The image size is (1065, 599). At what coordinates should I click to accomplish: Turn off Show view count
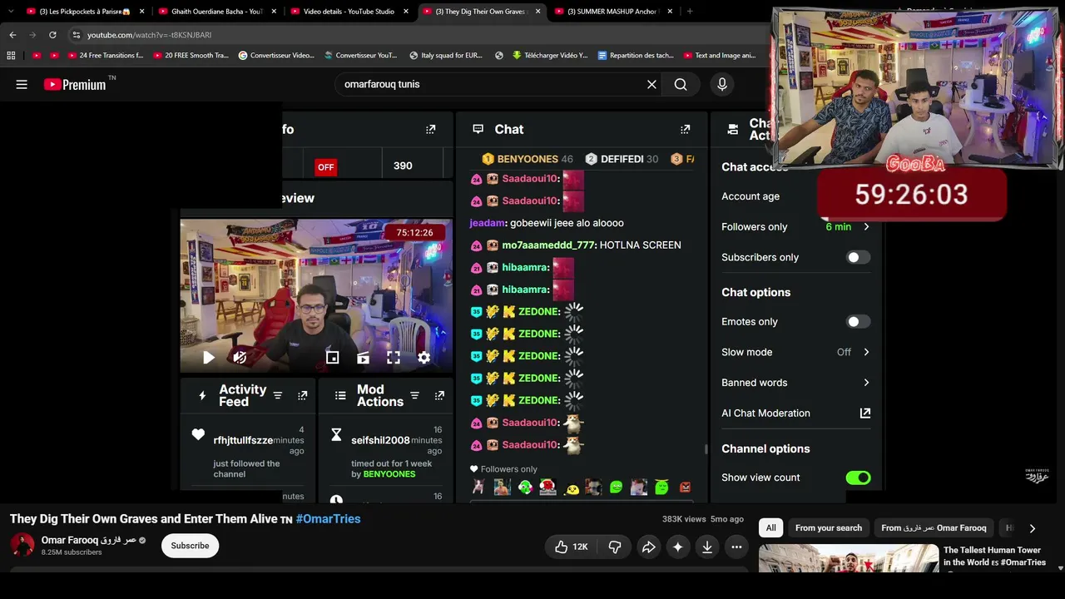(x=858, y=478)
